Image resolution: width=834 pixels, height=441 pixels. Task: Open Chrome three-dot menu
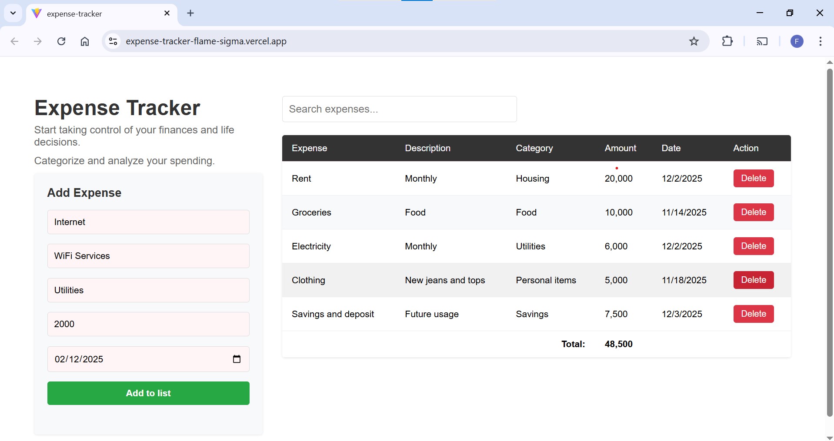(x=821, y=41)
